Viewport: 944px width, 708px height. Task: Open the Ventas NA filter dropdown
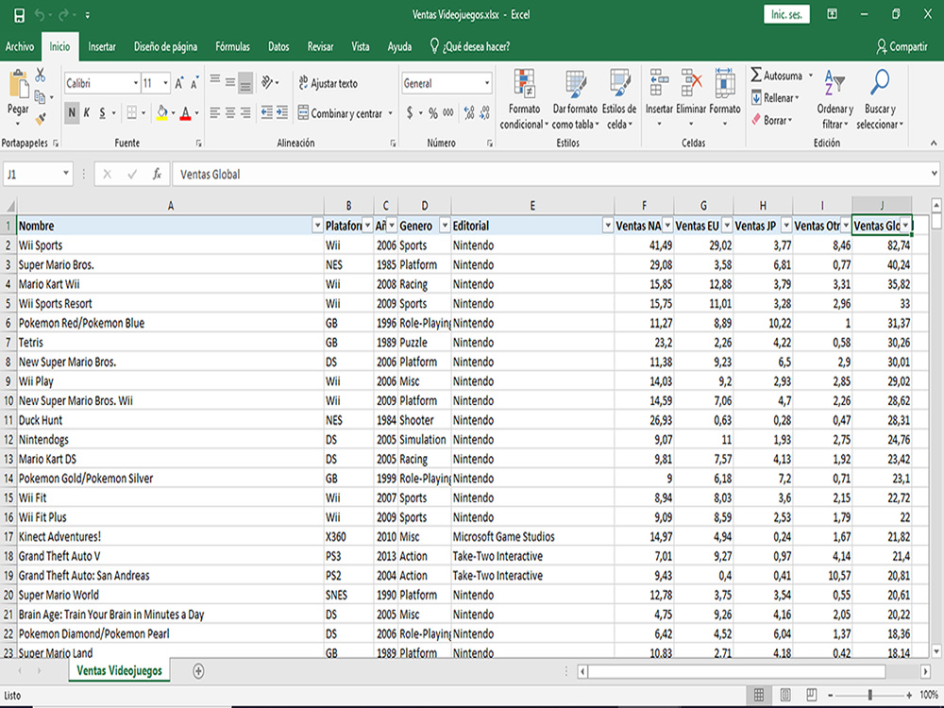click(x=667, y=226)
